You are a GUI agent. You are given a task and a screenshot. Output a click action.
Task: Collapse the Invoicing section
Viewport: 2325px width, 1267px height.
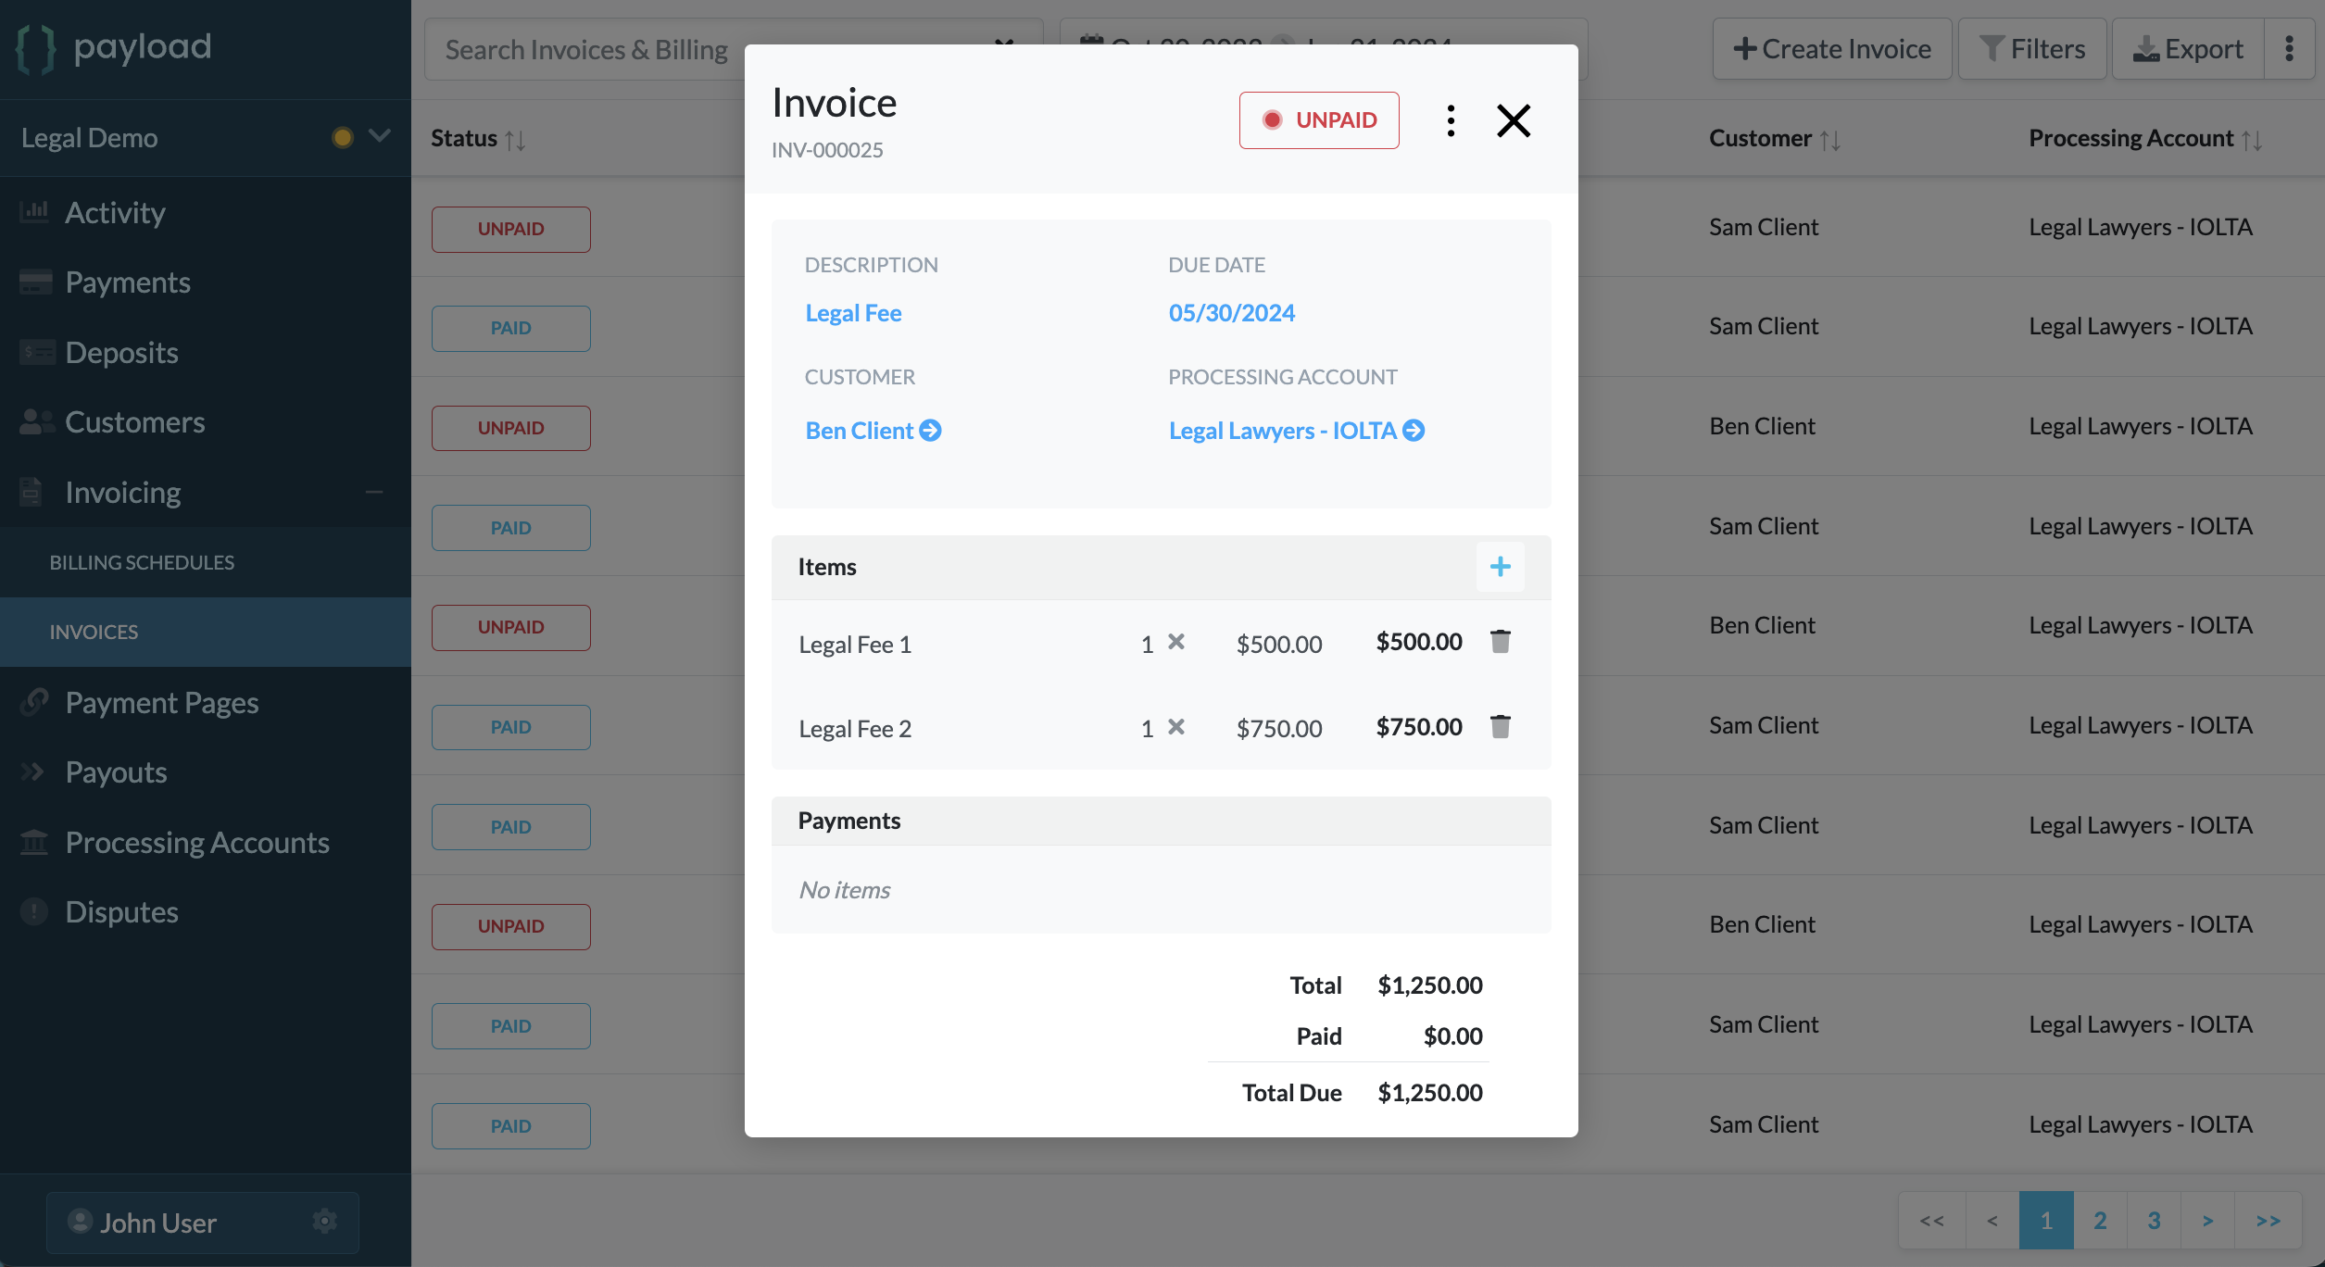(x=374, y=492)
